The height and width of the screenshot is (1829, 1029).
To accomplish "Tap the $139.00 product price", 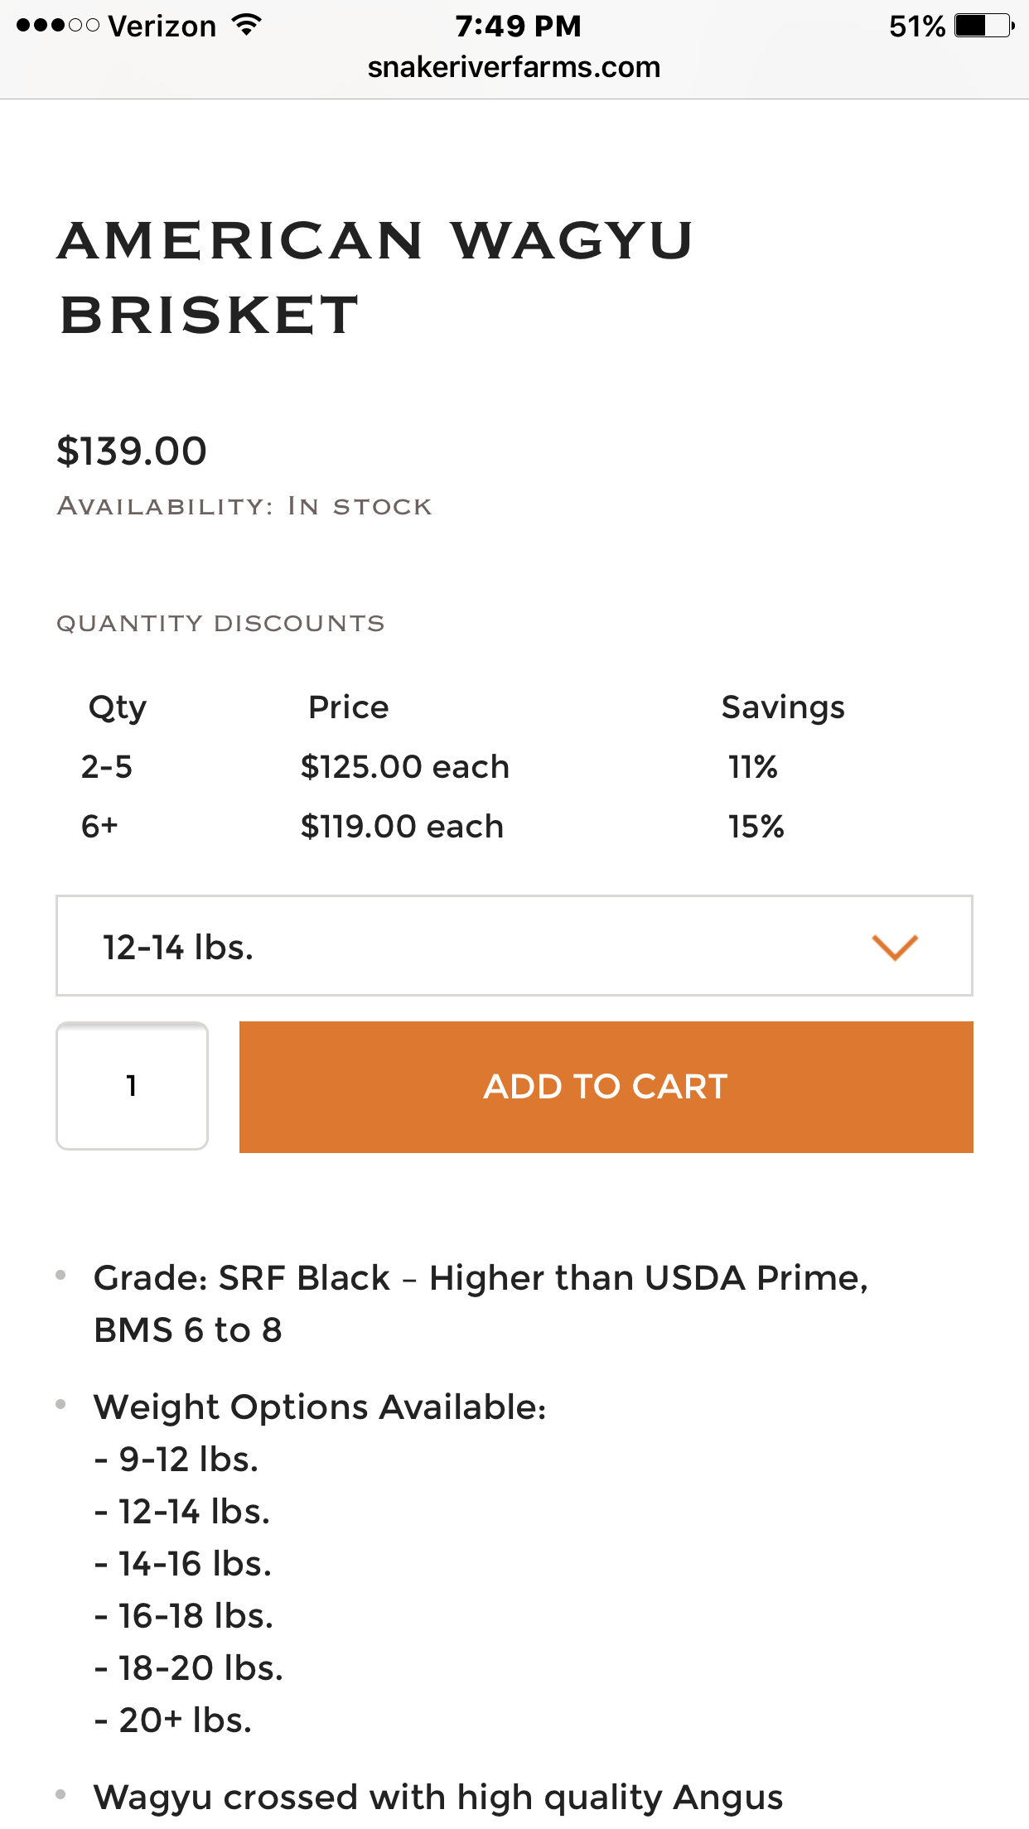I will tap(132, 451).
